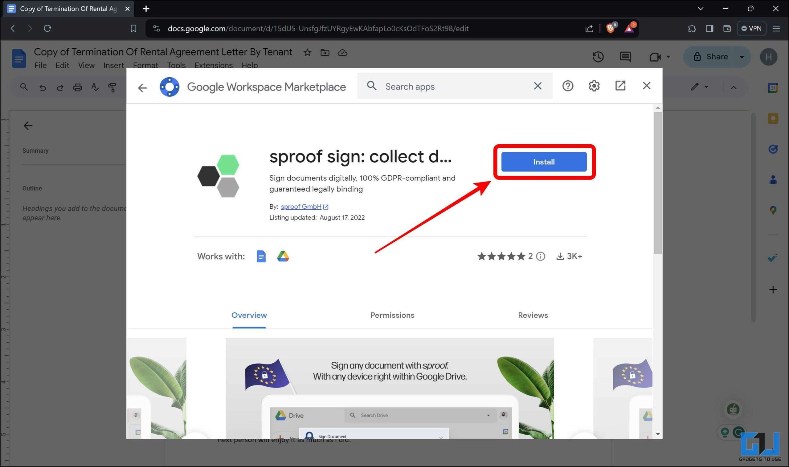Select the paint format tool
This screenshot has width=789, height=467.
(x=112, y=87)
